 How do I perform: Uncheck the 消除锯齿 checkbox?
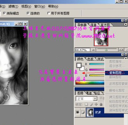point(4,13)
